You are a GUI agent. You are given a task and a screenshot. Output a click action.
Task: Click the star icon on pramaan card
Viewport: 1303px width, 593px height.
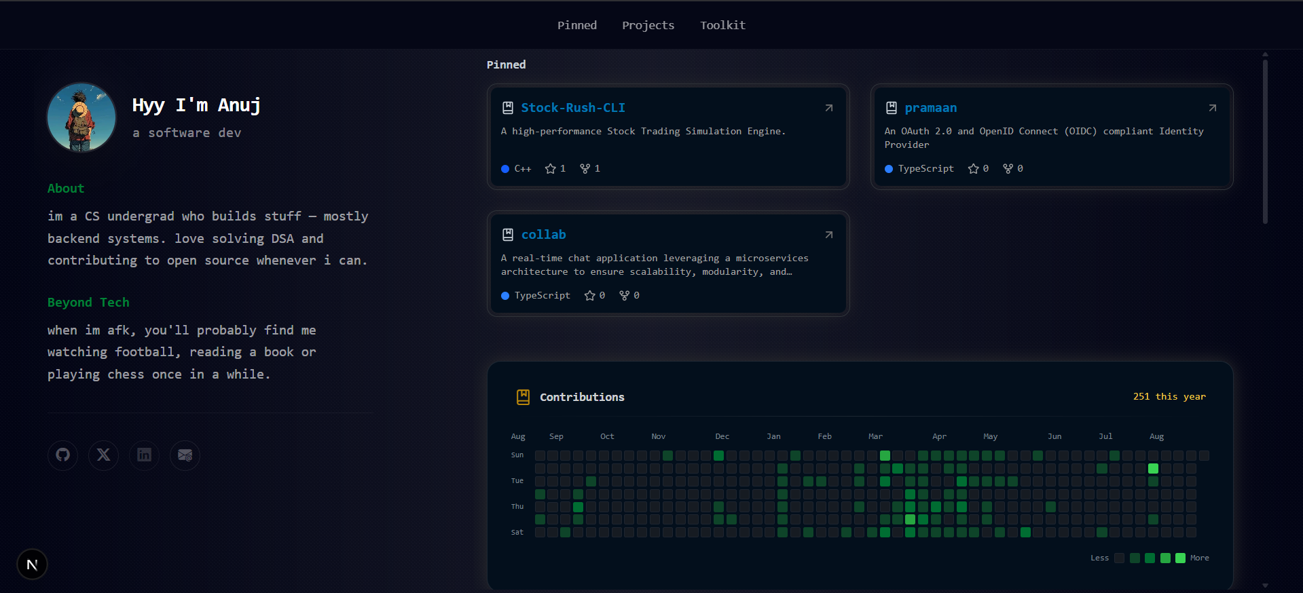(974, 168)
